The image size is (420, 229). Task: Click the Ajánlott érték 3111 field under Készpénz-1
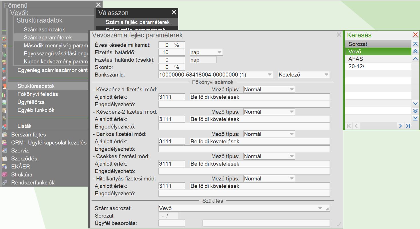click(172, 97)
